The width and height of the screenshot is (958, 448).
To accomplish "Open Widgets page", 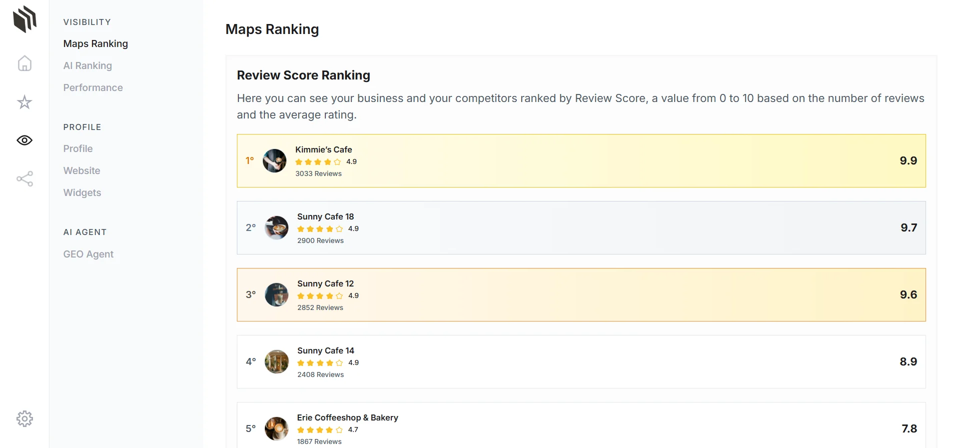I will tap(82, 192).
